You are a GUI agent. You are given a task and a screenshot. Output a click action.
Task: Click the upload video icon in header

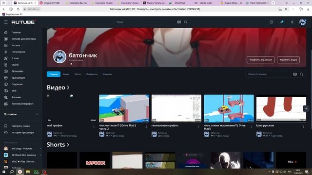point(272,22)
